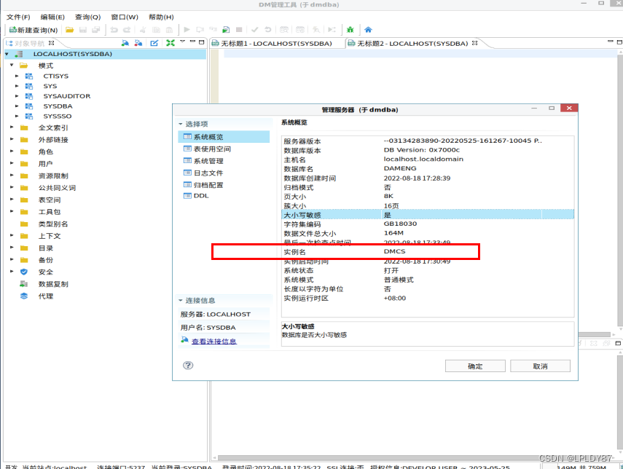Switch to 无标题1 - LOCALHOST(SYSDBA) tab
Viewport: 623px width, 469px height.
pos(277,43)
